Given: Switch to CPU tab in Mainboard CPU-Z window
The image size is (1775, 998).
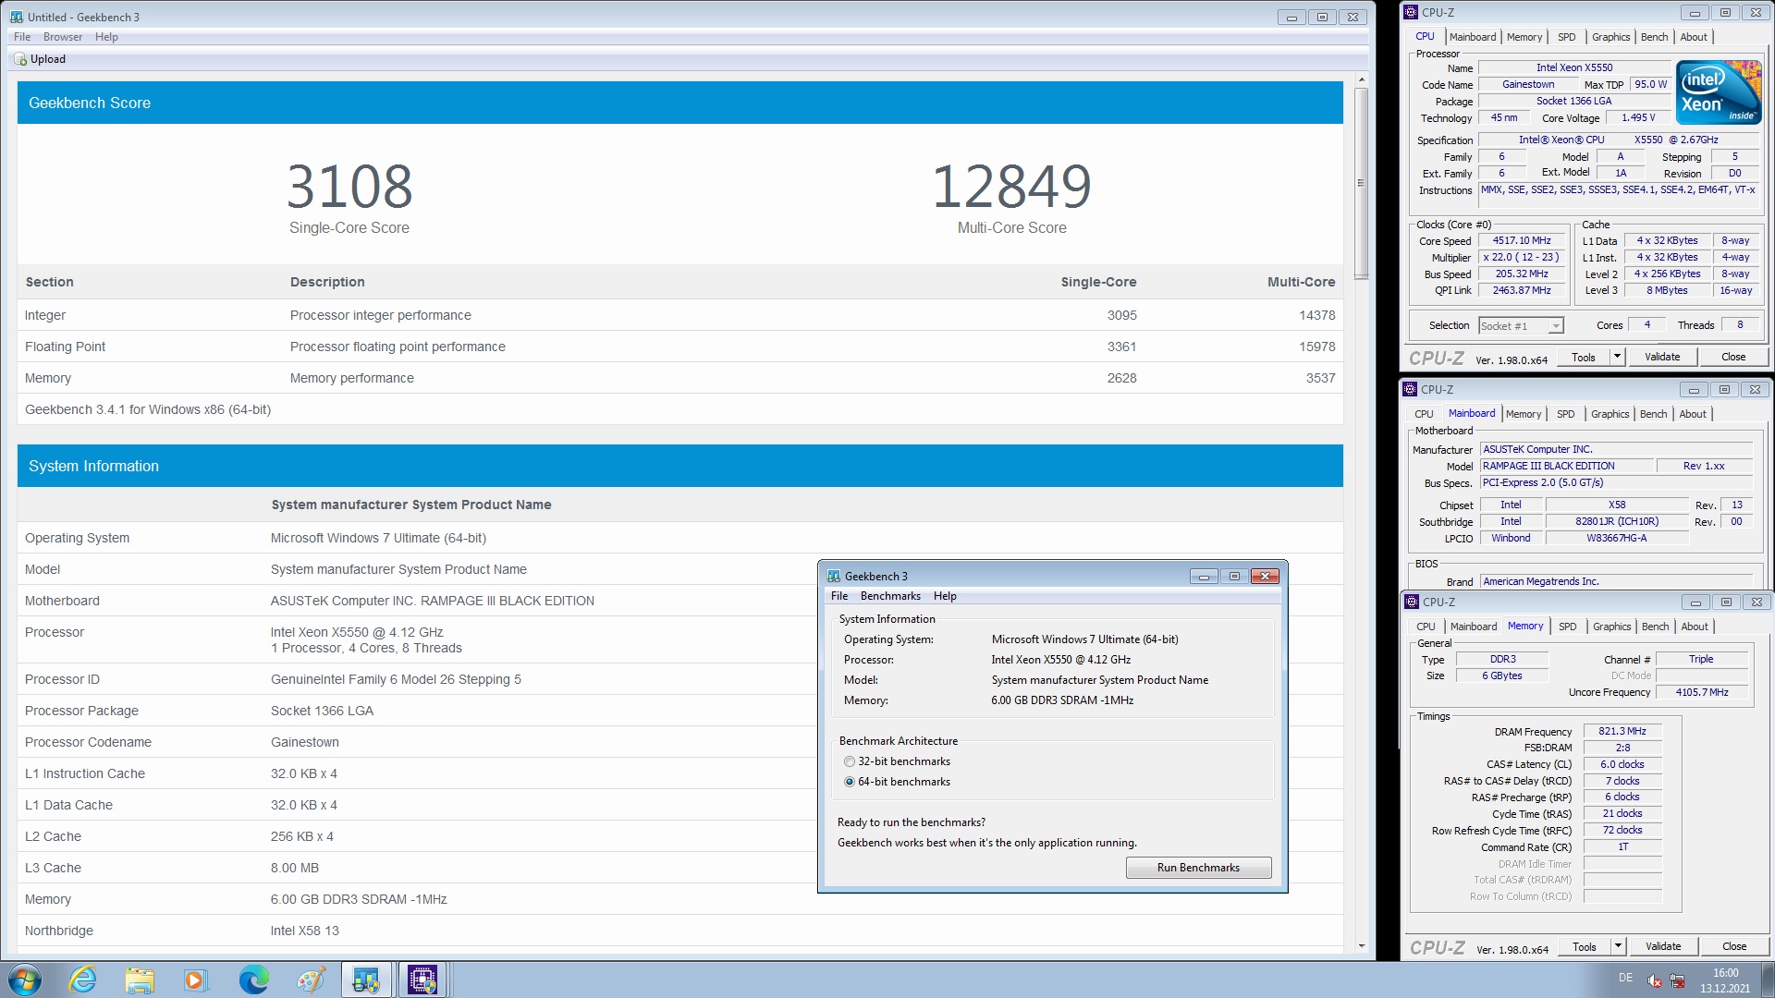Looking at the screenshot, I should coord(1424,414).
